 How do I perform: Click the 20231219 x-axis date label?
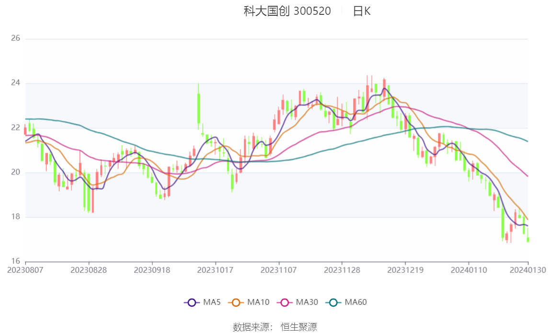405,270
